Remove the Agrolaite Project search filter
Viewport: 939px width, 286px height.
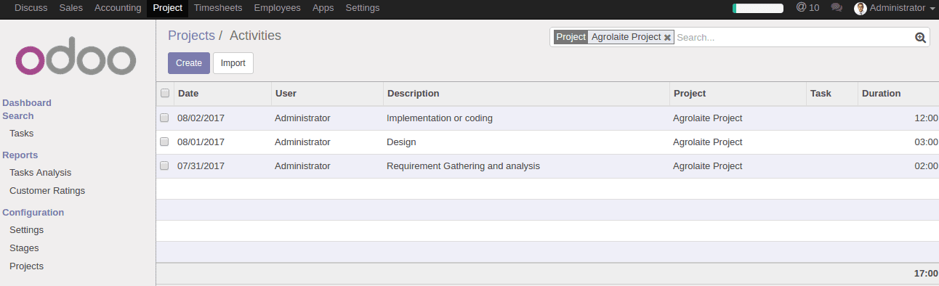click(667, 37)
